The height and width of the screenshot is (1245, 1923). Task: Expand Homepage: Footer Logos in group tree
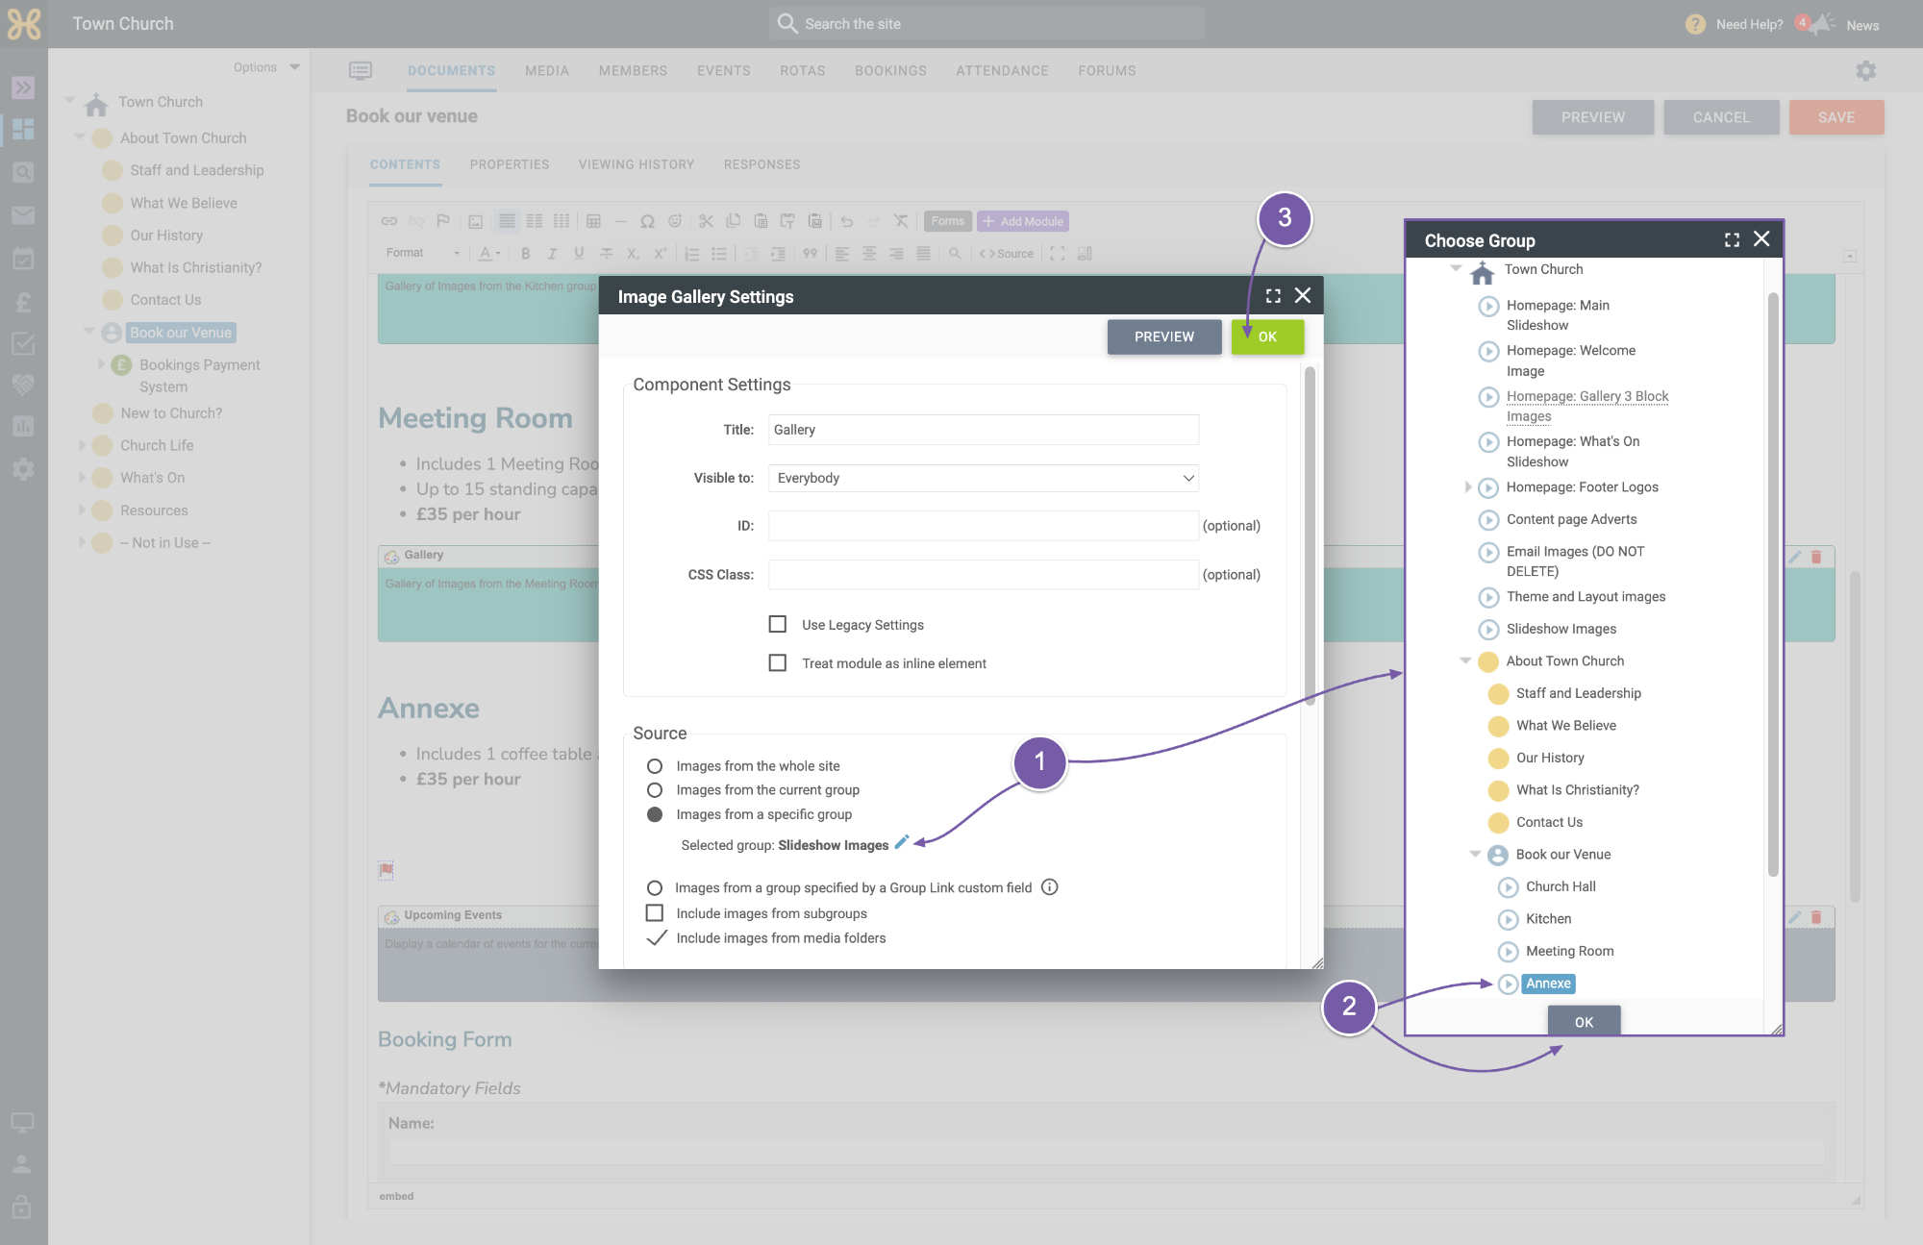[1467, 487]
